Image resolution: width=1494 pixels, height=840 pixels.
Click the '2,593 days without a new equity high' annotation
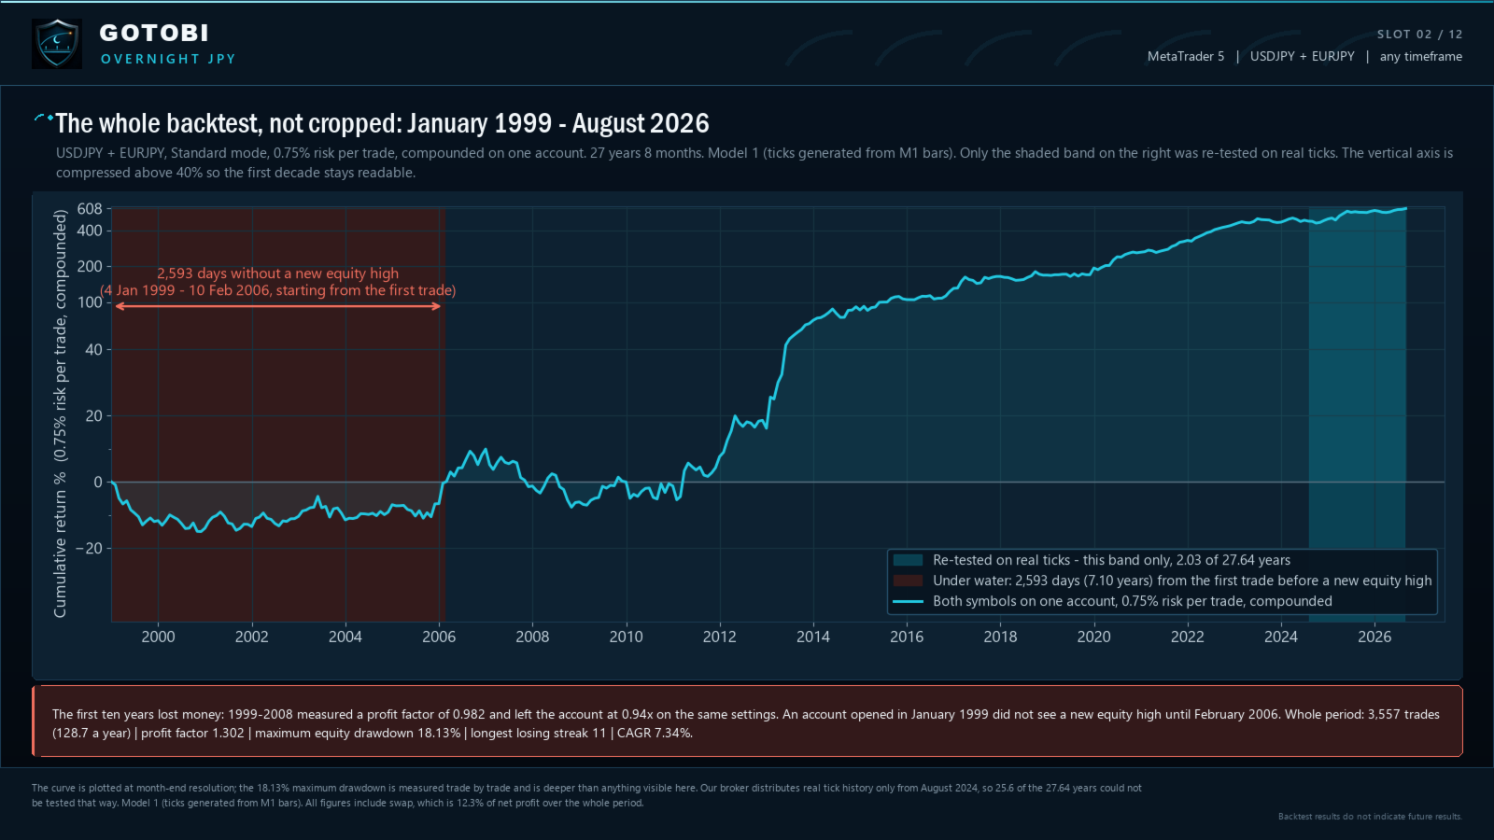tap(277, 273)
